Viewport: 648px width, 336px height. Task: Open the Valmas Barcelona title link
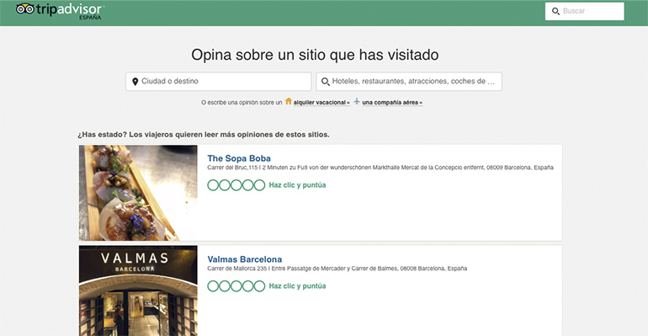tap(245, 259)
